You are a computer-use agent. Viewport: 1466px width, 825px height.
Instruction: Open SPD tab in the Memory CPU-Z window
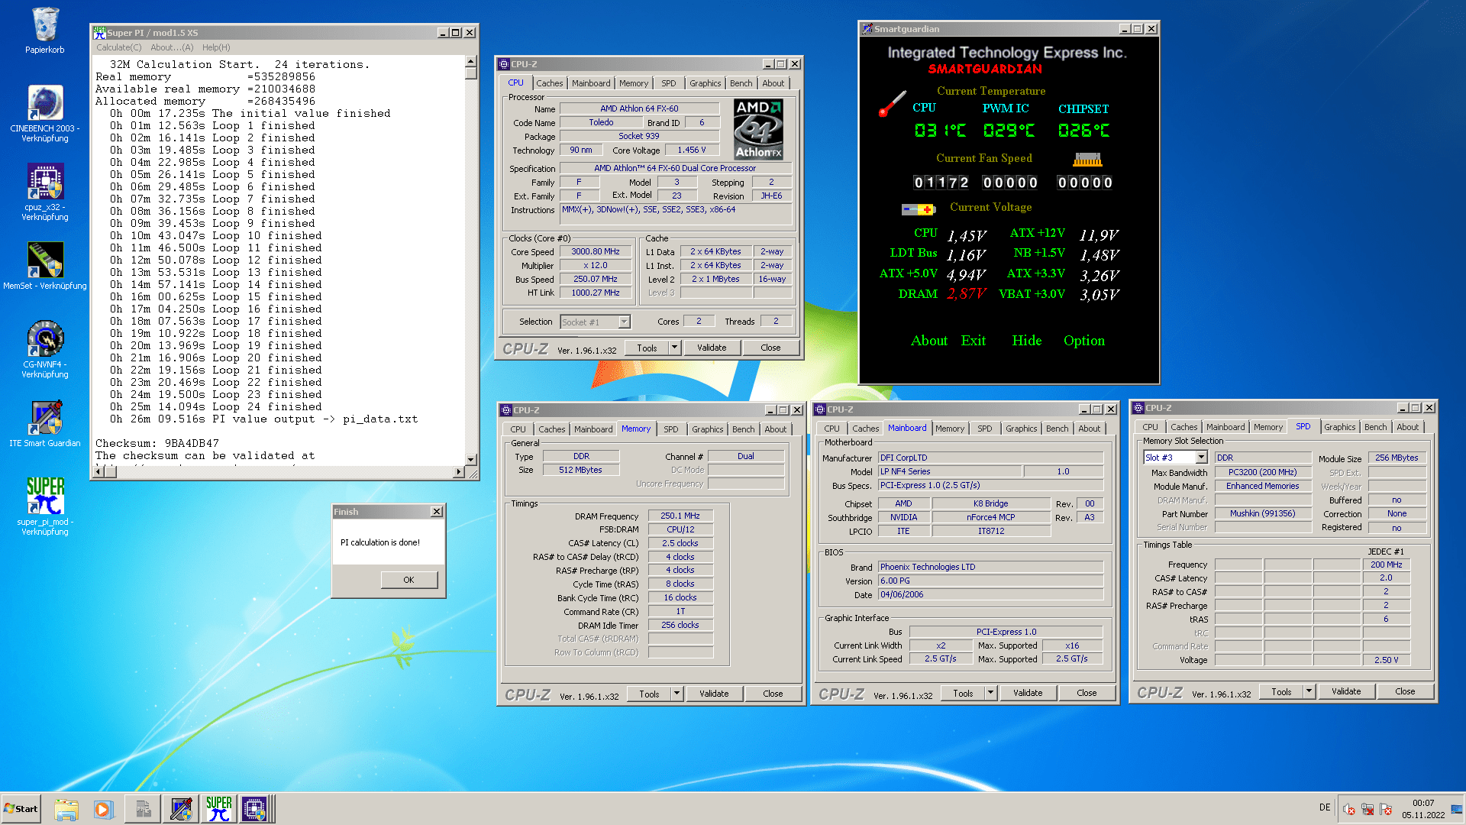click(x=670, y=429)
